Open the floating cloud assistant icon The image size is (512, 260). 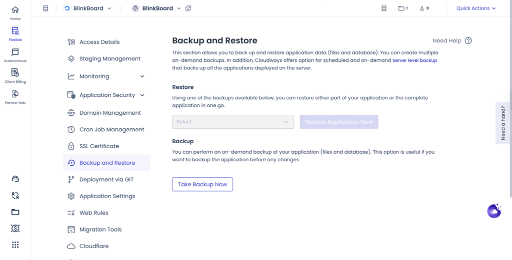(494, 211)
